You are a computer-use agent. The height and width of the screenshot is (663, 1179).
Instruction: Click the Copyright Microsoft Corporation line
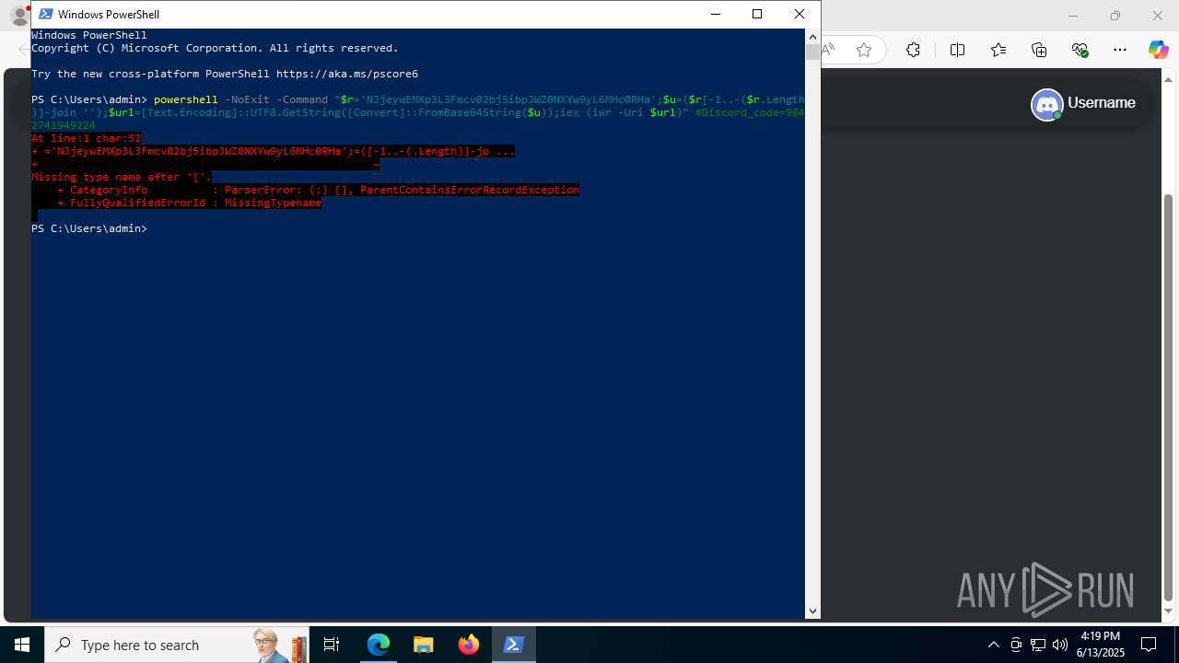pyautogui.click(x=215, y=48)
